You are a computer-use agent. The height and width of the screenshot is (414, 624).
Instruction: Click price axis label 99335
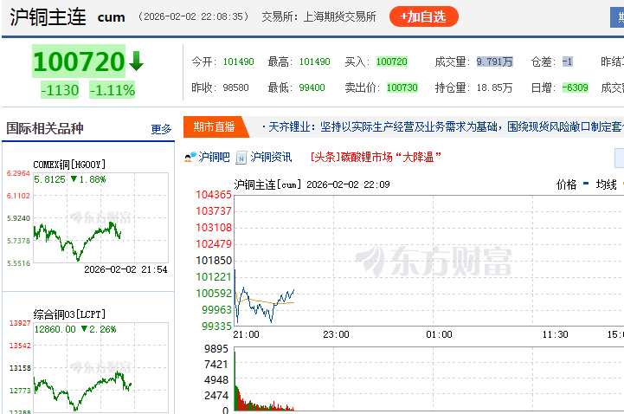pyautogui.click(x=216, y=326)
